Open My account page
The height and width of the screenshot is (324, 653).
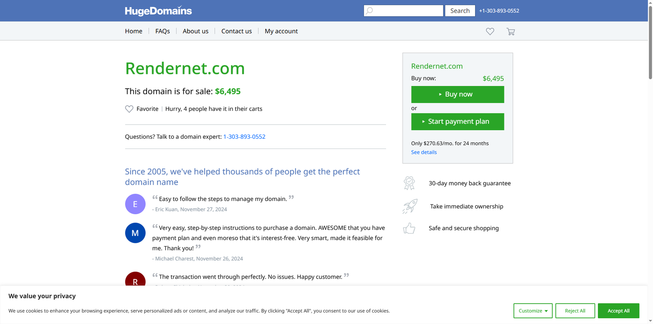pos(281,31)
